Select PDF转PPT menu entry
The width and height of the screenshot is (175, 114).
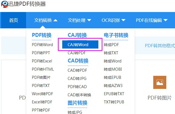point(41,53)
